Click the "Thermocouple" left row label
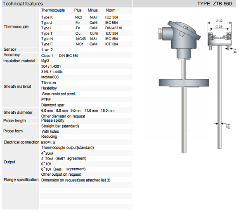 tap(16, 27)
